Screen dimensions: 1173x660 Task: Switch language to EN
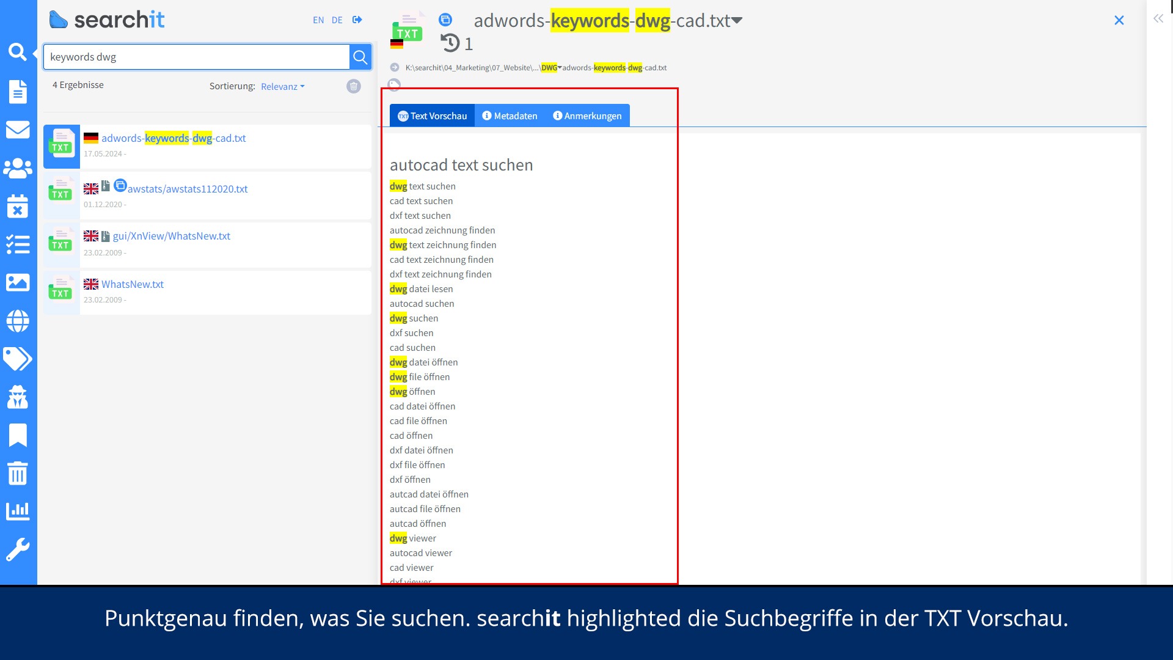click(318, 20)
